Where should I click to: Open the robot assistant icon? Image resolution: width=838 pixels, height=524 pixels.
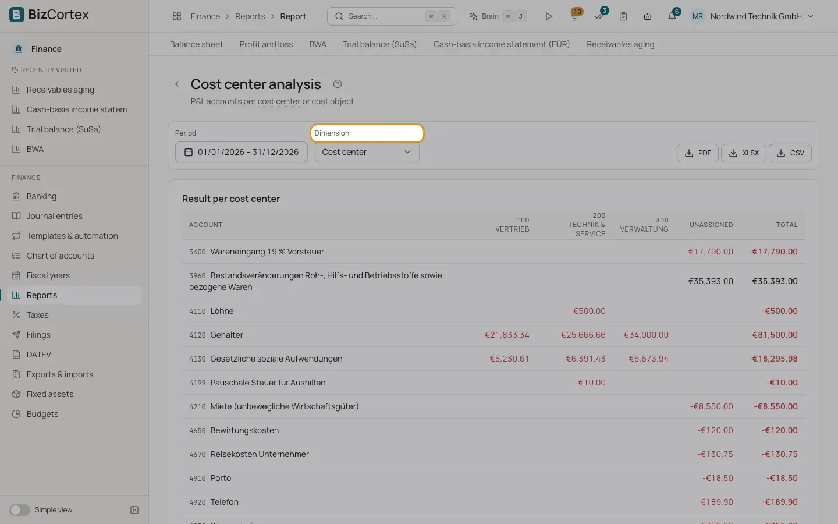[x=648, y=16]
